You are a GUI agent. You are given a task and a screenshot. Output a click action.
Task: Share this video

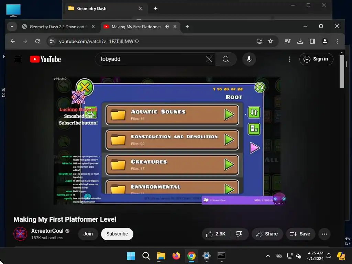pos(267,234)
